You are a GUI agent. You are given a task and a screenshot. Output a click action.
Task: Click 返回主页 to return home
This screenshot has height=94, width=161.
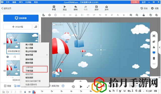coord(6,8)
